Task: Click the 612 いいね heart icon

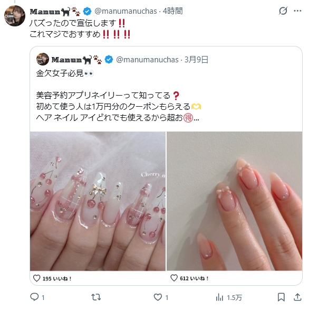Action: tap(174, 278)
